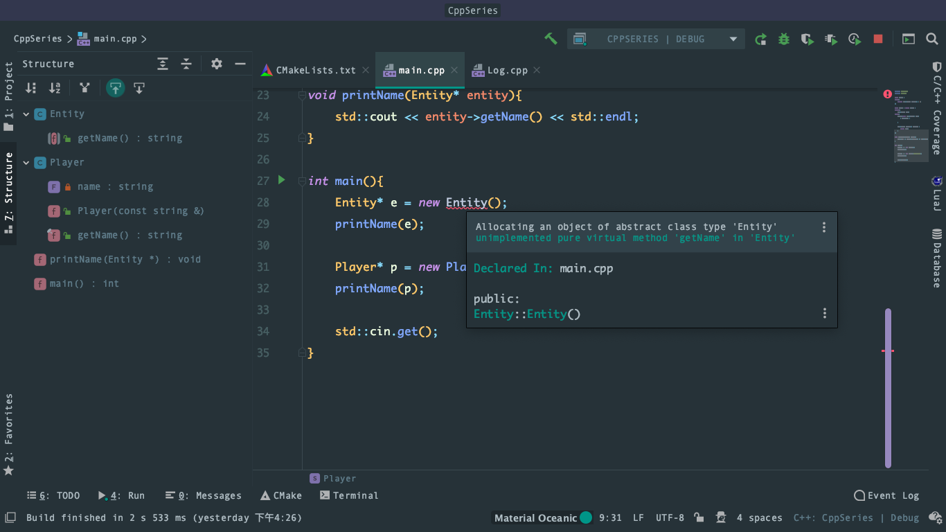Image resolution: width=946 pixels, height=532 pixels.
Task: Toggle read-only lock icon in status bar
Action: pos(699,518)
